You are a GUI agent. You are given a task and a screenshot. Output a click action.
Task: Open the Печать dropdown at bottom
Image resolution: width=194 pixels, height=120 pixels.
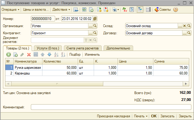[x=141, y=116]
